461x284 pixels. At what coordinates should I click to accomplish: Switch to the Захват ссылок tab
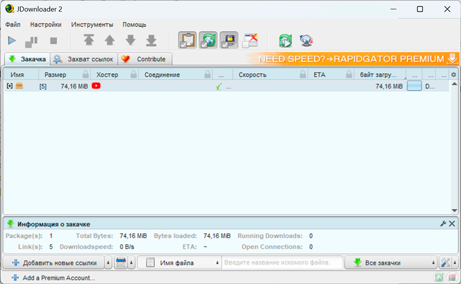click(x=84, y=59)
